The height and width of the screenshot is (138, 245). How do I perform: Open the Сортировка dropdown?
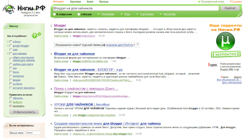click(x=145, y=14)
